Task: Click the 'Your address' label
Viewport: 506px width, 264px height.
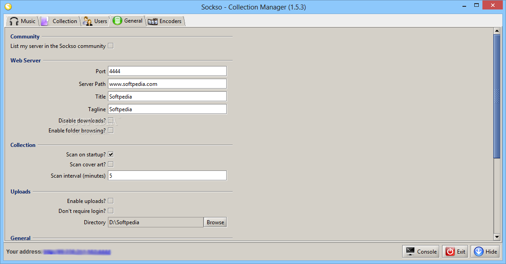Action: [24, 252]
